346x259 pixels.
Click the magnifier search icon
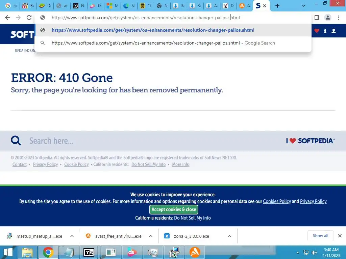pos(16,141)
